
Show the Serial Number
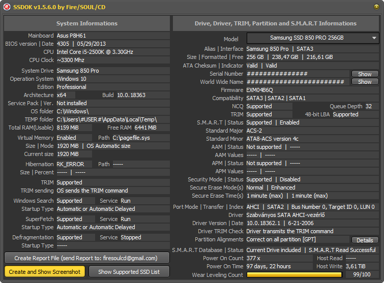click(365, 74)
